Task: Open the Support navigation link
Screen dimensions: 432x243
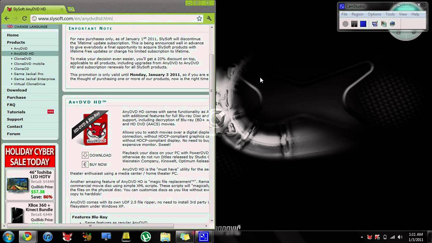Action: 15,119
